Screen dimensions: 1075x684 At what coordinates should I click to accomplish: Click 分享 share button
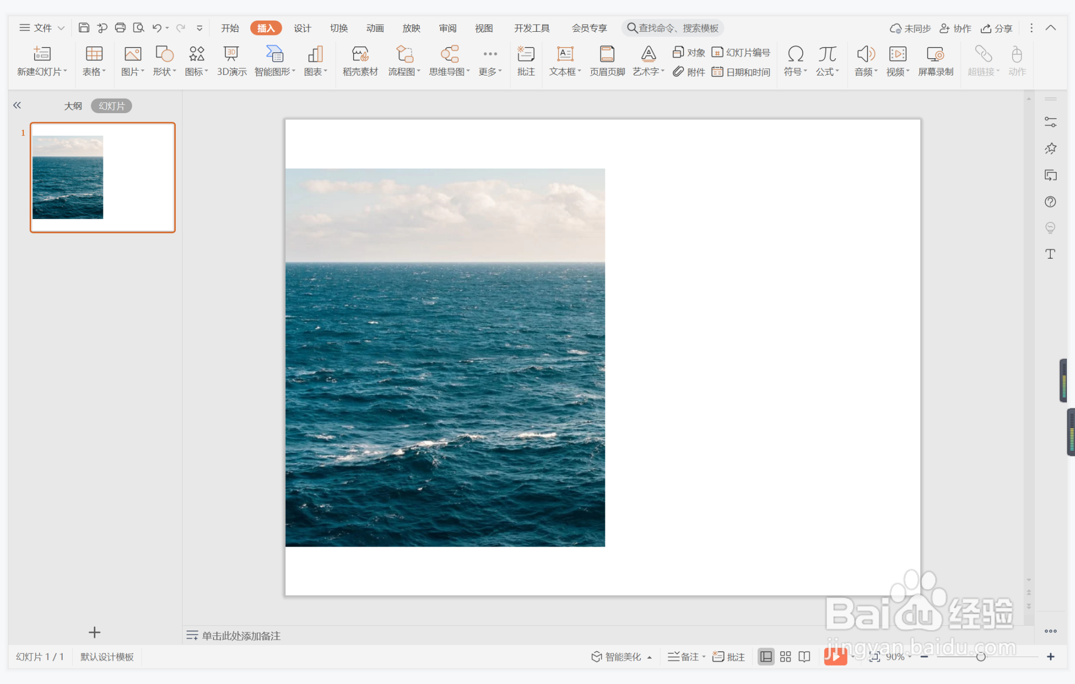click(x=997, y=28)
